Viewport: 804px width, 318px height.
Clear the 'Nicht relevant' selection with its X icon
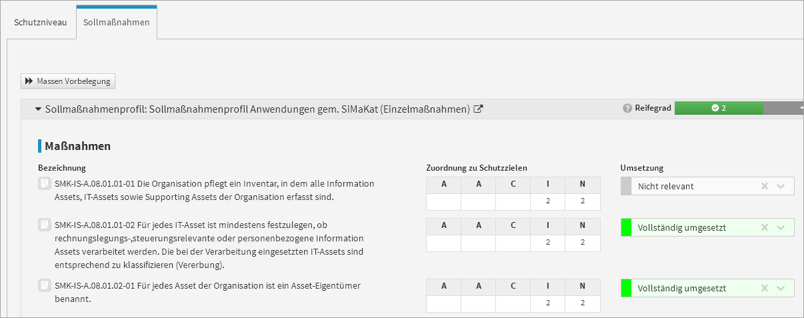click(x=765, y=187)
